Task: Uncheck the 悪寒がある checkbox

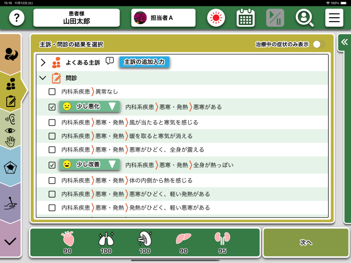Action: [52, 107]
